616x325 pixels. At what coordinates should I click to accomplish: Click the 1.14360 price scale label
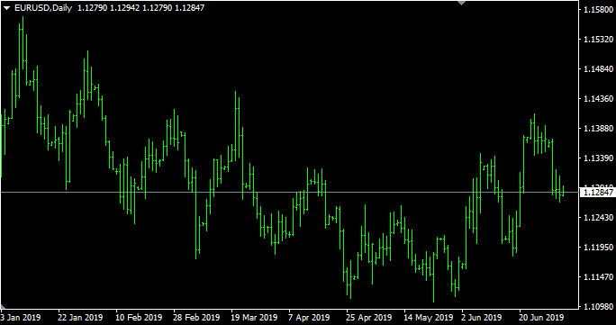click(x=599, y=98)
